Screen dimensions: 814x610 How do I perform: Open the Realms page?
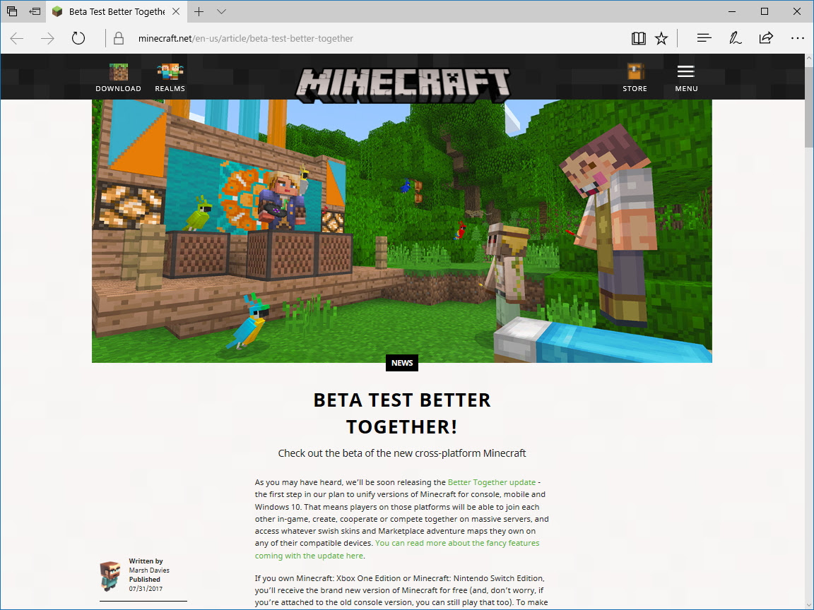(x=170, y=78)
